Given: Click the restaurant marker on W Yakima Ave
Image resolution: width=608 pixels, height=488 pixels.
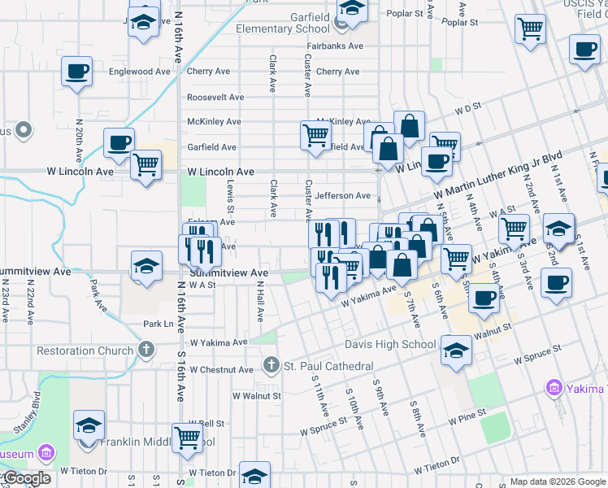Looking at the screenshot, I should [331, 280].
